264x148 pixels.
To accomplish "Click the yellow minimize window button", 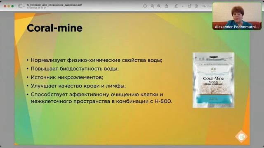I will [x=9, y=6].
